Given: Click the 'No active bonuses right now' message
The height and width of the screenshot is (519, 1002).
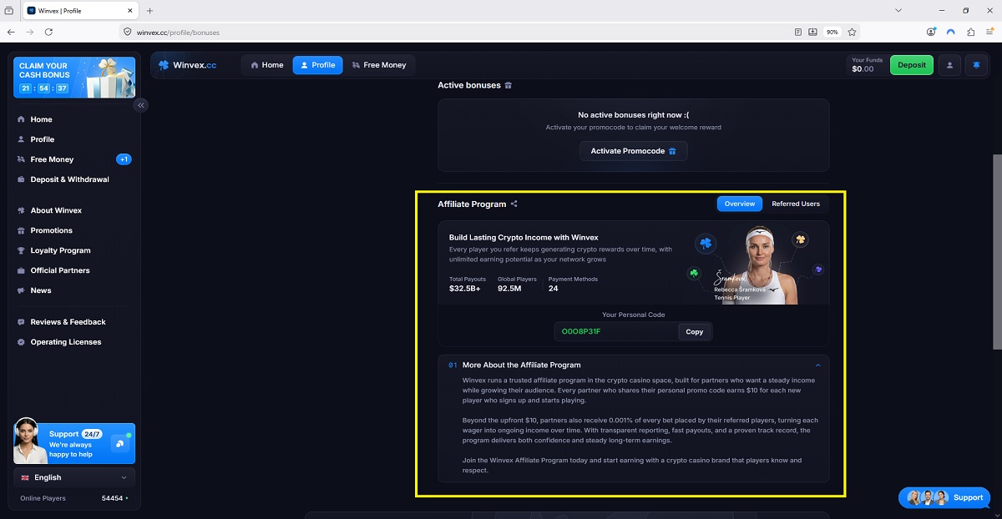Looking at the screenshot, I should pos(634,115).
